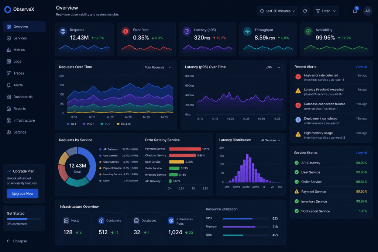Open the Last 30 minutes time range dropdown
Viewport: 378px width, 252px height.
(278, 11)
